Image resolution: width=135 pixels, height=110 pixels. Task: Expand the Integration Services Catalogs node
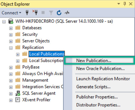11,87
